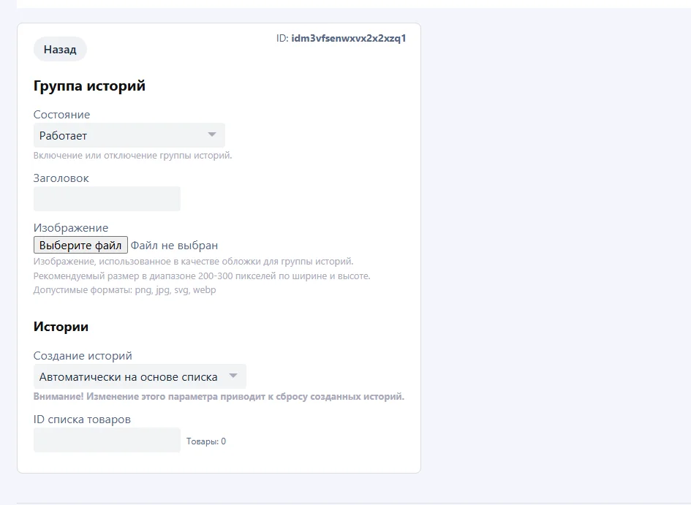The height and width of the screenshot is (505, 691).
Task: Open the Состояние dropdown showing Работает
Action: click(129, 135)
